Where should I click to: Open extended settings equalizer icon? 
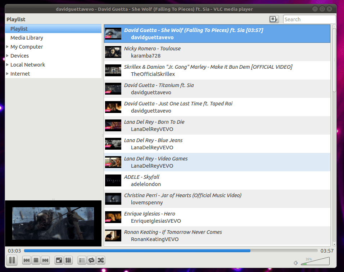click(x=68, y=260)
